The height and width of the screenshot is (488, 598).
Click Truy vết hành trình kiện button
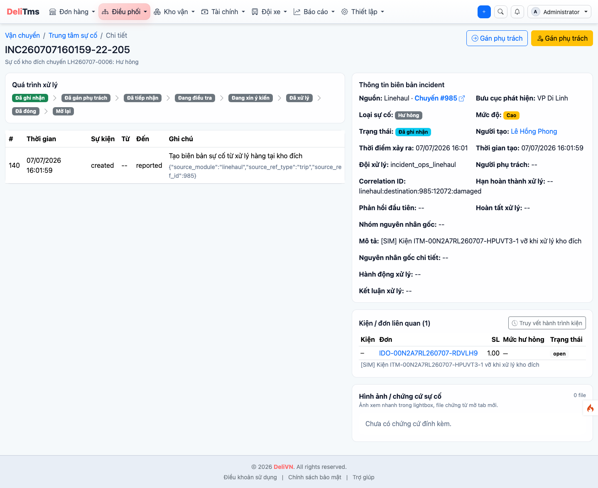[547, 323]
